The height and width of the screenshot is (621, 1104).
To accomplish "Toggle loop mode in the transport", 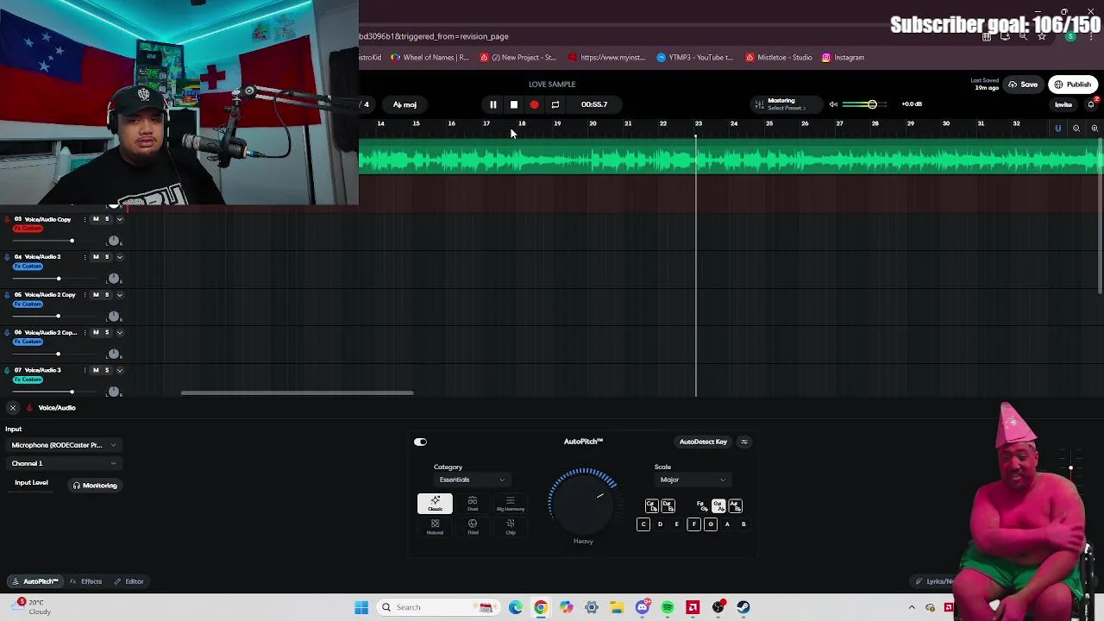I will point(555,104).
